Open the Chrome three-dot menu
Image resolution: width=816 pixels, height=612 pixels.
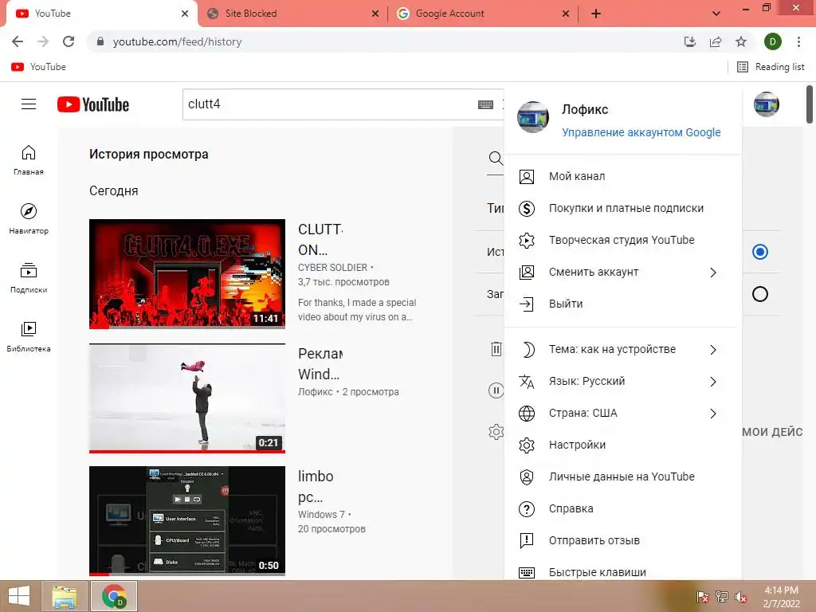coord(798,41)
